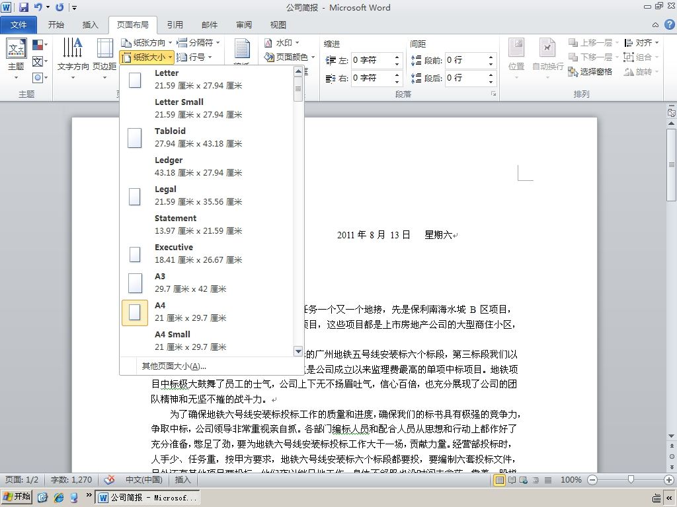Screen dimensions: 677x507
Task: Open the paper orientation (纸张方向) dropdown
Action: click(x=146, y=43)
